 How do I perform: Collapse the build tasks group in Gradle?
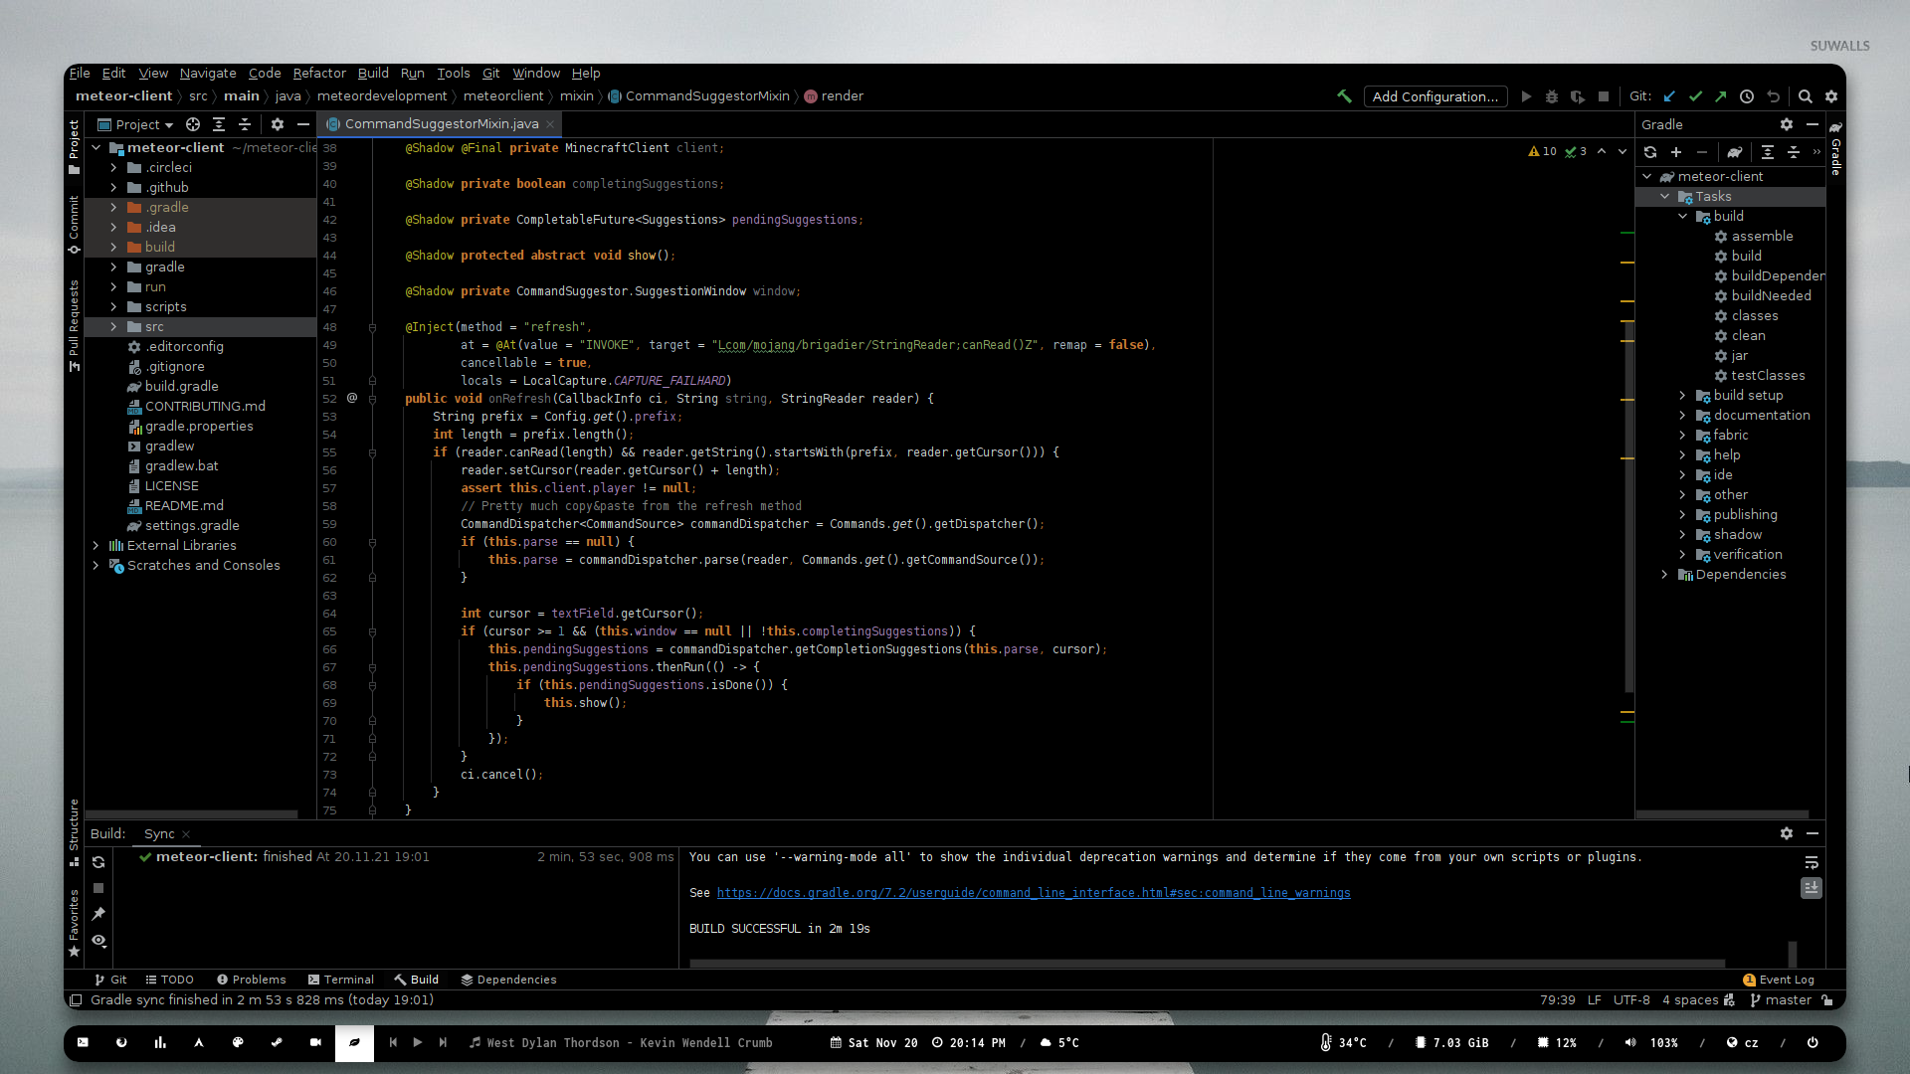coord(1683,216)
